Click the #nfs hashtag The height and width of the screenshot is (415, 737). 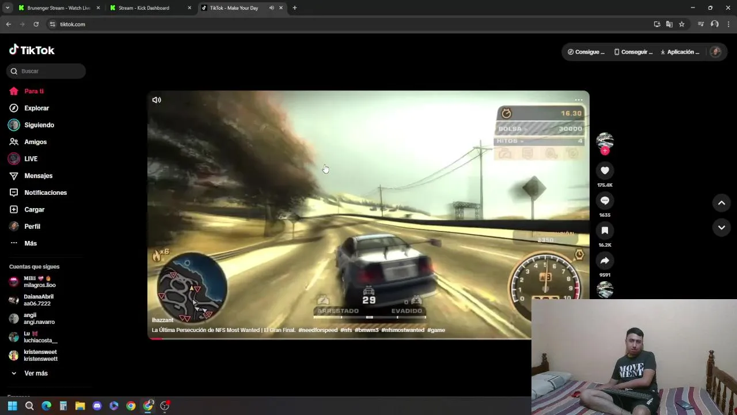[x=346, y=330]
